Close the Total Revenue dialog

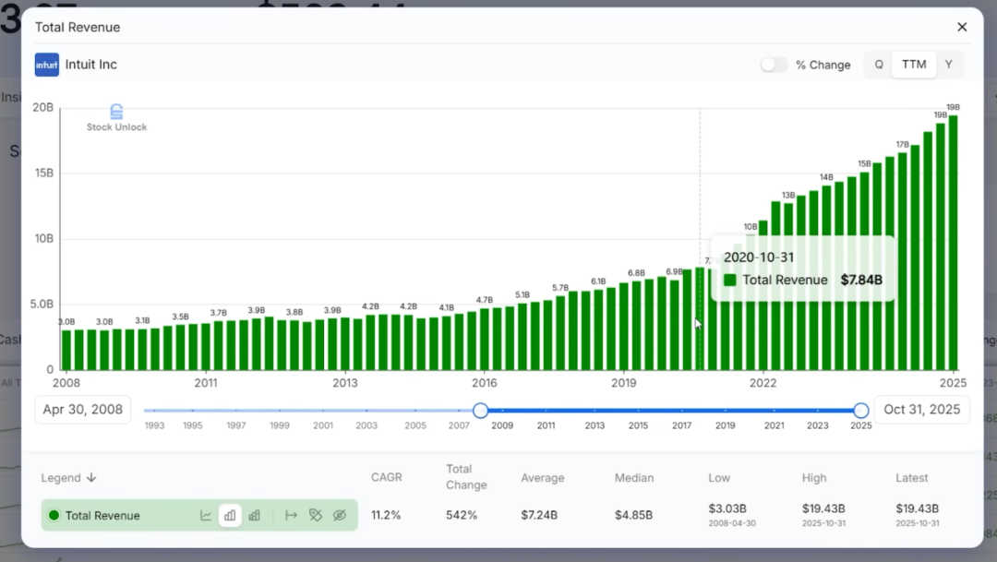click(x=962, y=27)
